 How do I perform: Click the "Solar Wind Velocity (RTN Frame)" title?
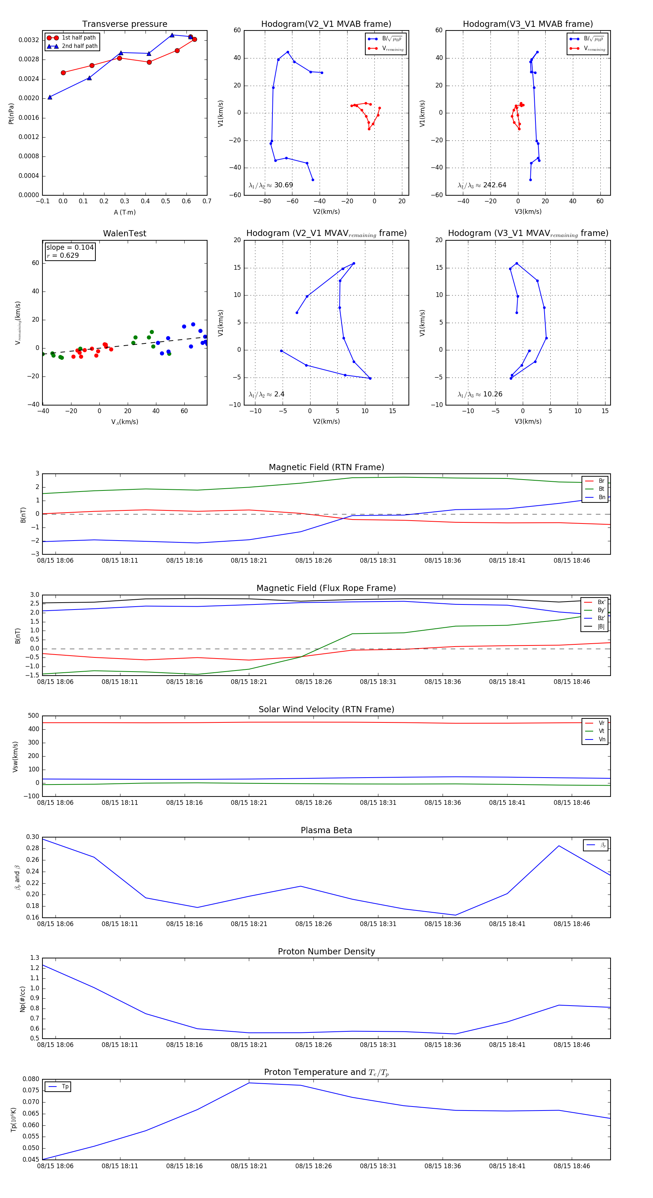tap(326, 709)
